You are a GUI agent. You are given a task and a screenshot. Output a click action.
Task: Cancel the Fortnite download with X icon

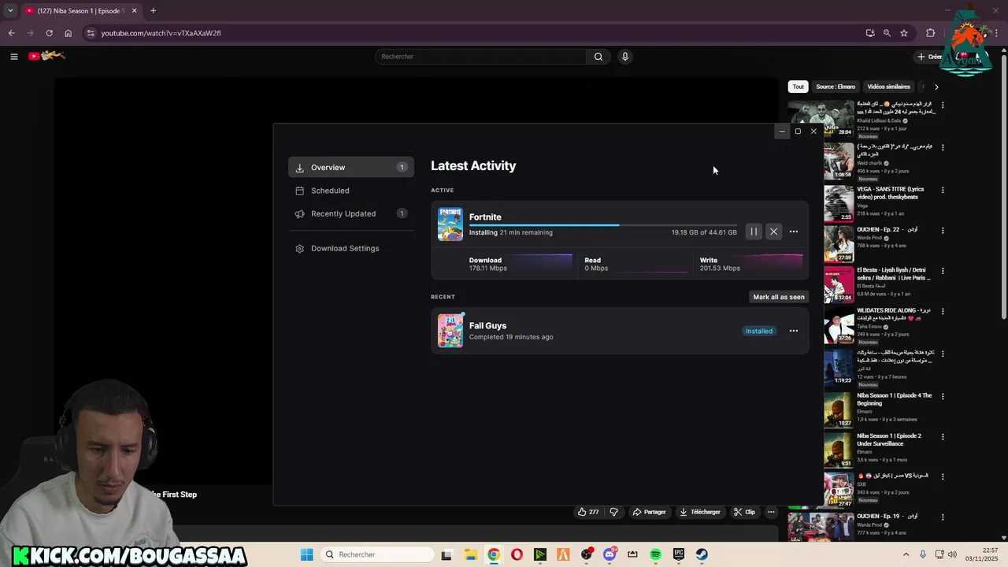click(x=773, y=232)
